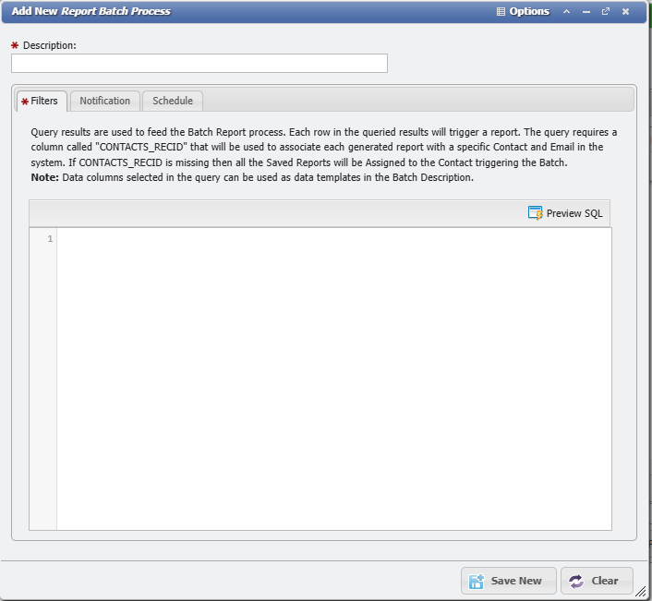652x601 pixels.
Task: Click the dialog title "Add New Report Batch Process"
Action: [x=91, y=12]
